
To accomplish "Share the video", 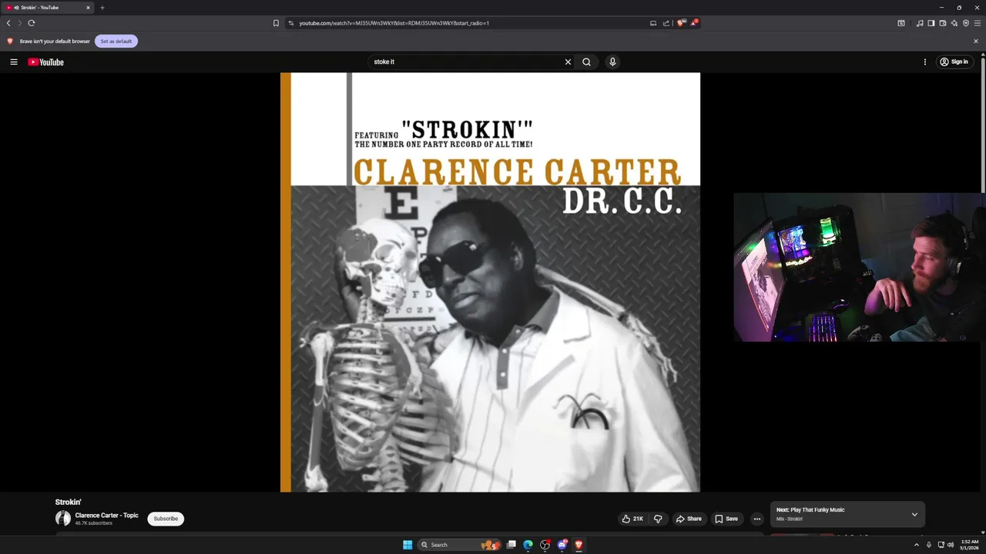I will (x=689, y=519).
